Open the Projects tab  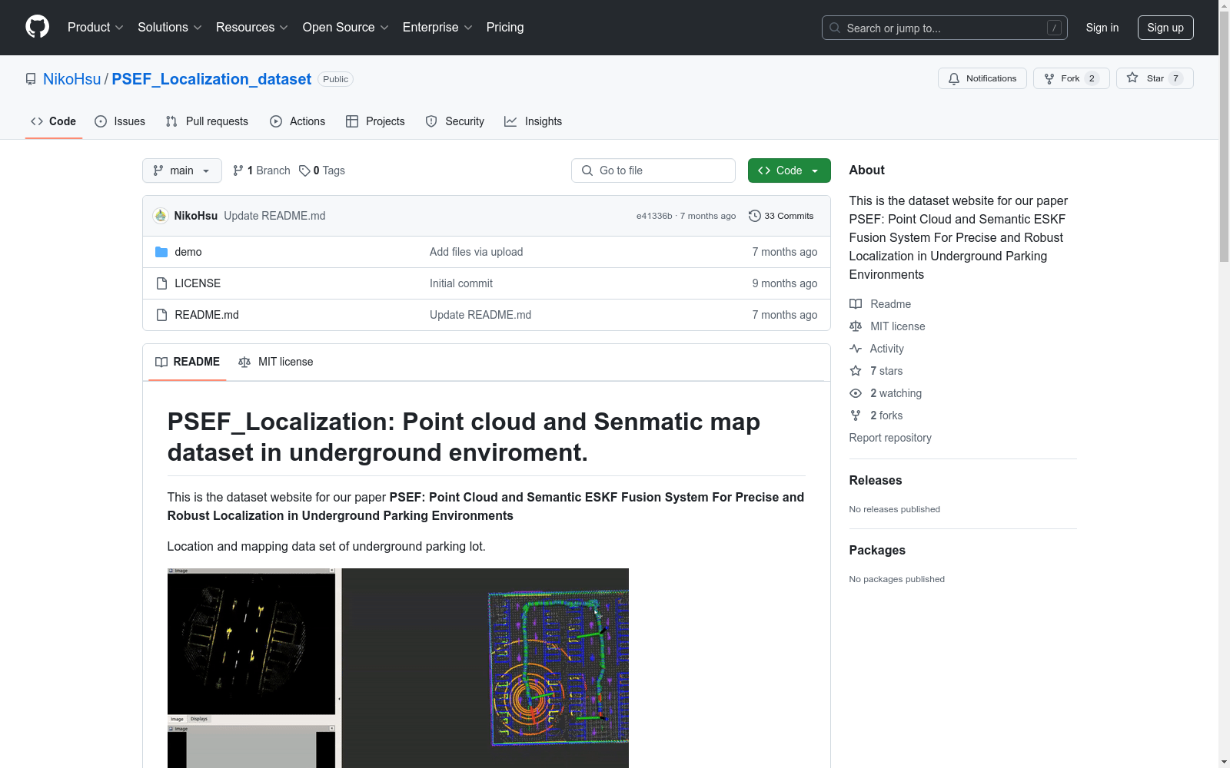click(x=375, y=121)
